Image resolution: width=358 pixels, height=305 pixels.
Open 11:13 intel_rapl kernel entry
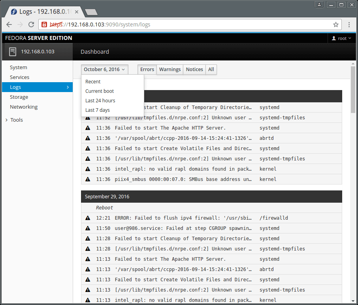[211, 300]
